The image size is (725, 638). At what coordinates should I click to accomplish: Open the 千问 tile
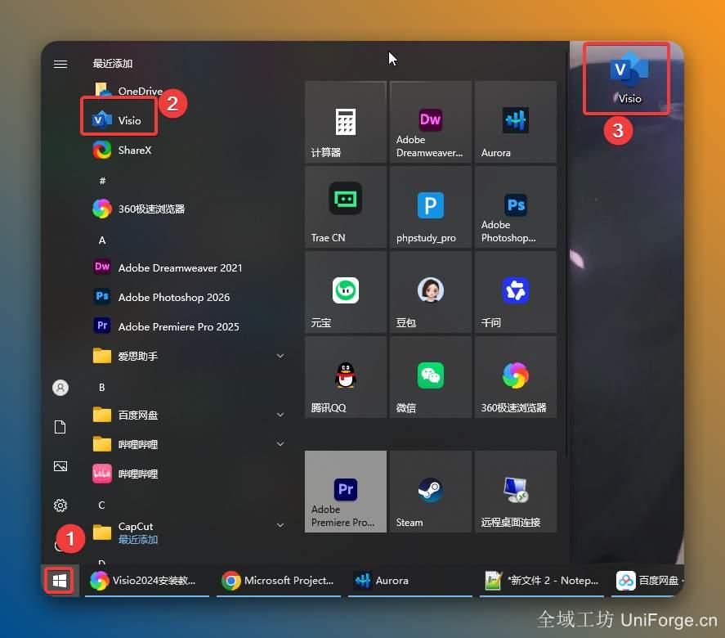point(516,292)
